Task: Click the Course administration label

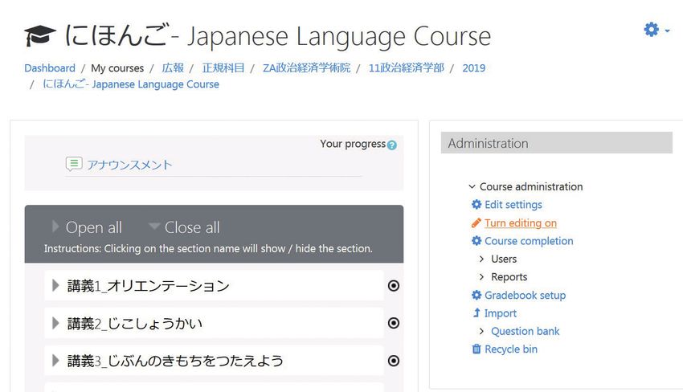Action: pyautogui.click(x=531, y=186)
